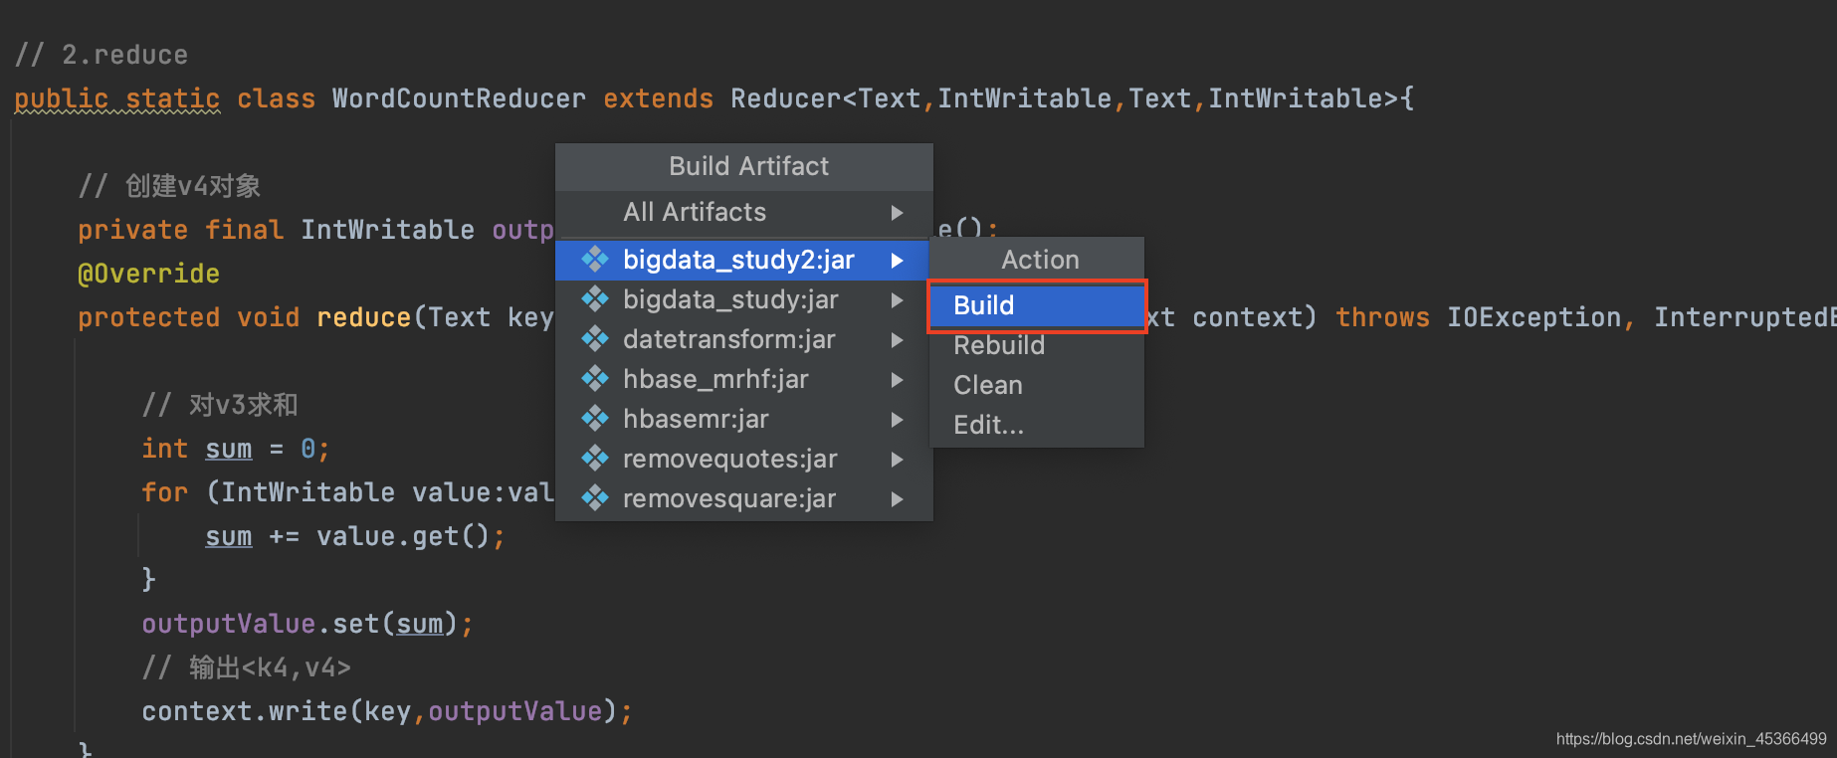Click the '// 2.reduce' comment
The width and height of the screenshot is (1837, 758).
coord(102,55)
